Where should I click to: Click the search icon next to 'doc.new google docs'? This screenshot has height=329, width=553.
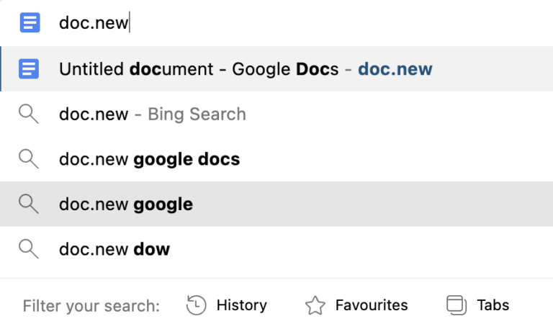click(29, 159)
